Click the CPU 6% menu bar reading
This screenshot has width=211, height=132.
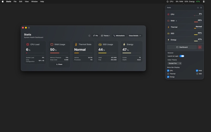click(174, 2)
